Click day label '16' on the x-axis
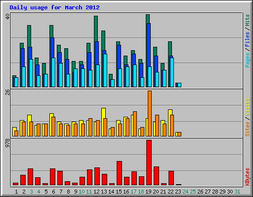This screenshot has width=253, height=197. click(126, 192)
